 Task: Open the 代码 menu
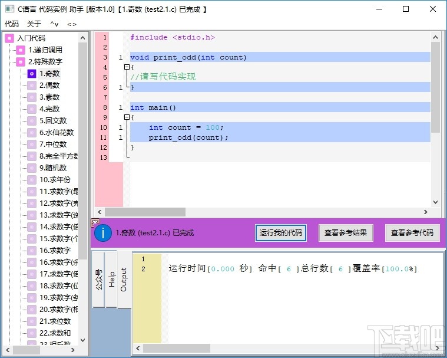(12, 24)
